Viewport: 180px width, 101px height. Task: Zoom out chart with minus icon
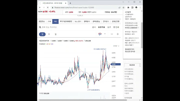(112, 34)
